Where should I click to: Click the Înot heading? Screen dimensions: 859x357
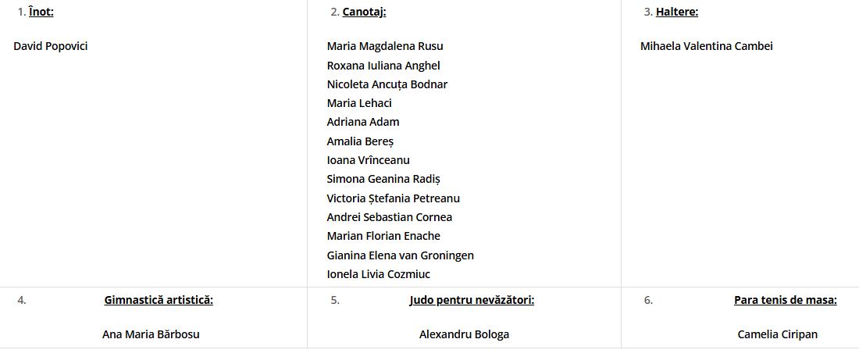click(x=41, y=12)
